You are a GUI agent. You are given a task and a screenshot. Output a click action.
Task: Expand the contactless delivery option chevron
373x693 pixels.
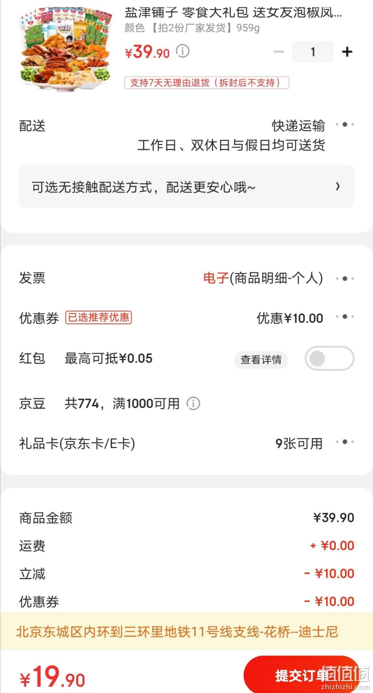(x=338, y=187)
